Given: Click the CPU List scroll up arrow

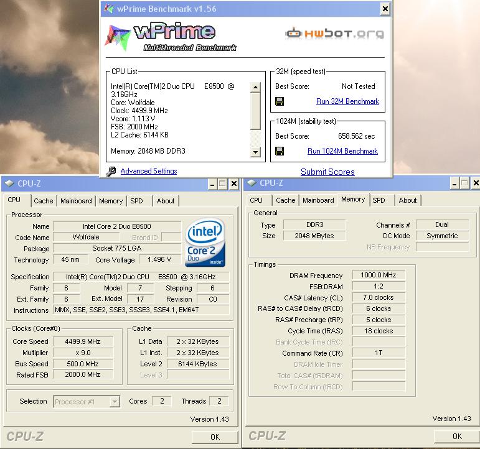Looking at the screenshot, I should pyautogui.click(x=255, y=87).
